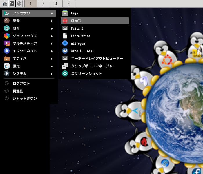Launch LibreOffice from the submenu

pos(95,36)
